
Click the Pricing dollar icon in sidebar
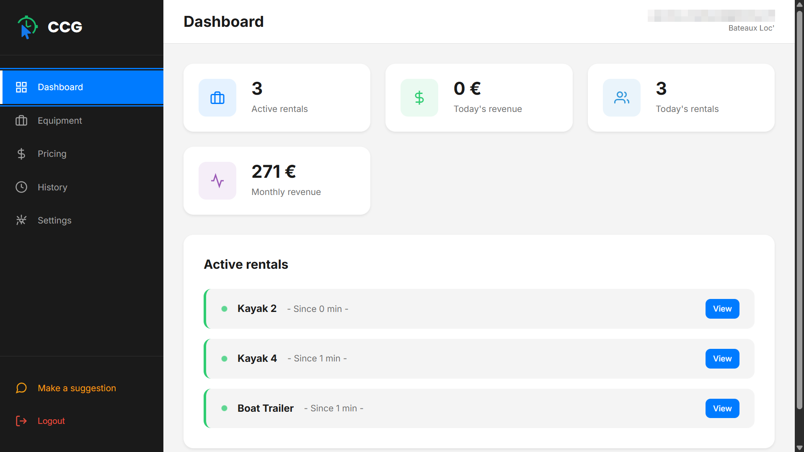coord(21,154)
